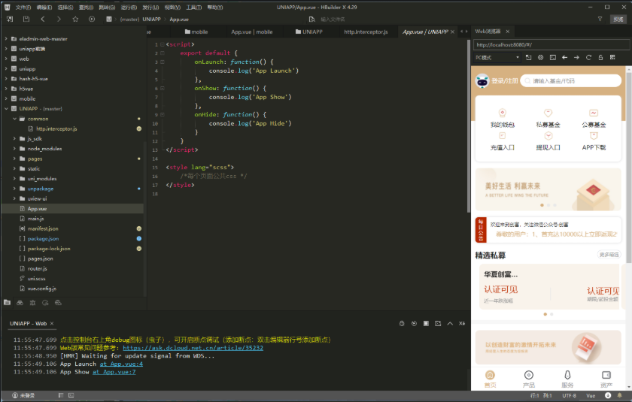Click the preview button at top right
This screenshot has width=632, height=402.
[x=618, y=20]
